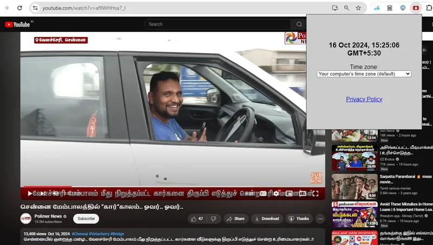Image resolution: width=433 pixels, height=245 pixels.
Task: Like the video with 47 likes
Action: pyautogui.click(x=197, y=219)
